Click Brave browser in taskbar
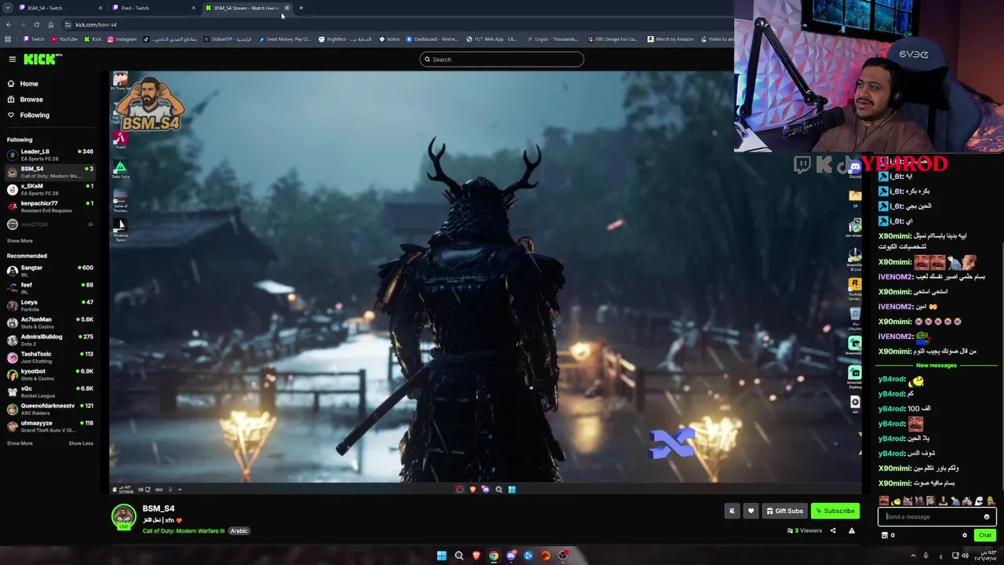The width and height of the screenshot is (1004, 565). click(476, 556)
